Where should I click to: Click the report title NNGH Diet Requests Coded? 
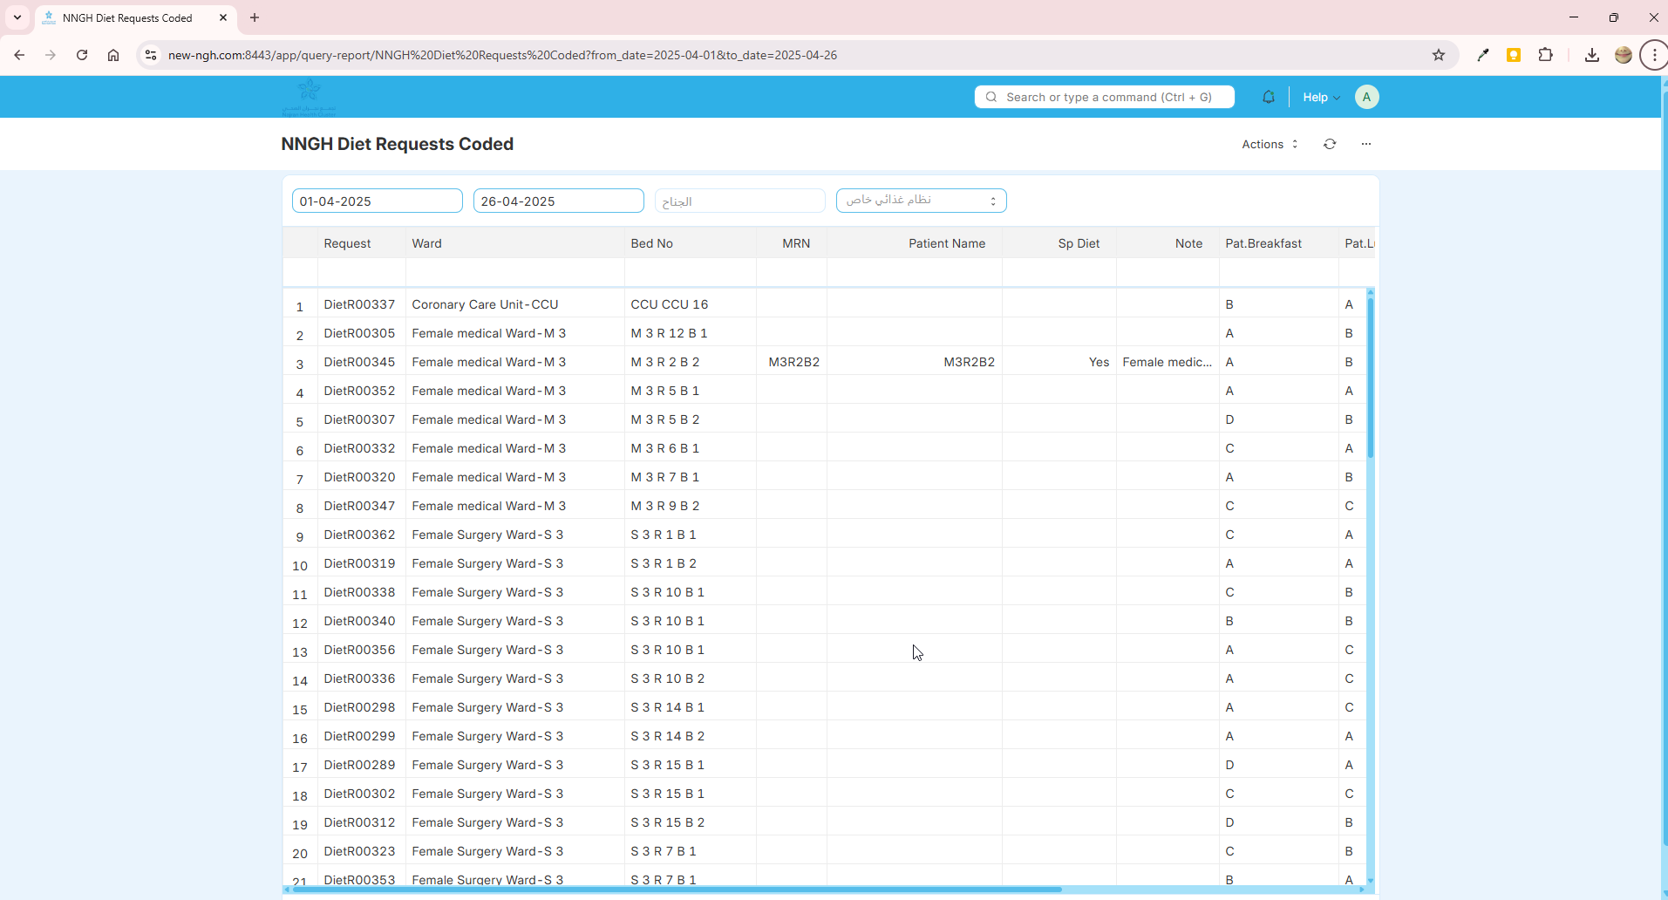click(398, 144)
